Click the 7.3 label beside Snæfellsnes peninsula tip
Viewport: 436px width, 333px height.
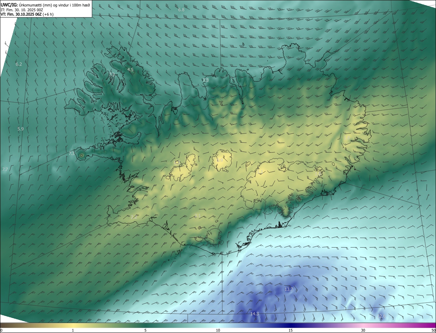click(72, 154)
